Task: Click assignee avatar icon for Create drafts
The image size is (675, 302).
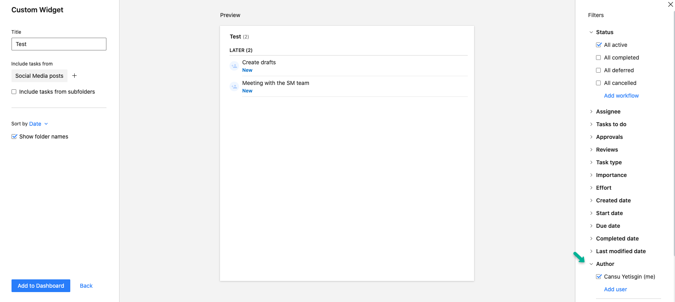Action: pyautogui.click(x=234, y=66)
